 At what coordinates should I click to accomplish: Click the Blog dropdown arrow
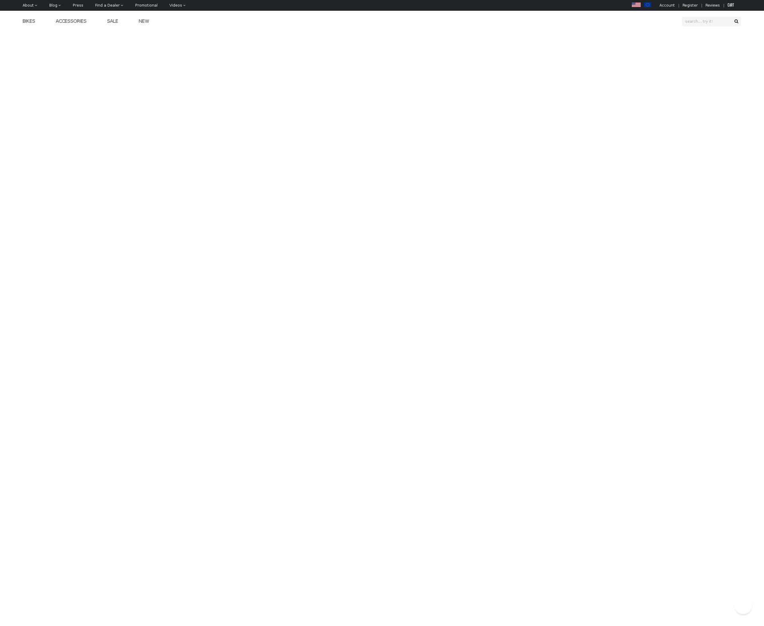point(60,5)
